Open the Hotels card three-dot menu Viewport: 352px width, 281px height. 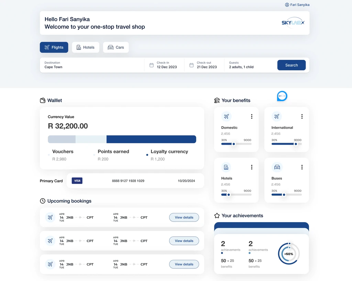[x=252, y=167]
